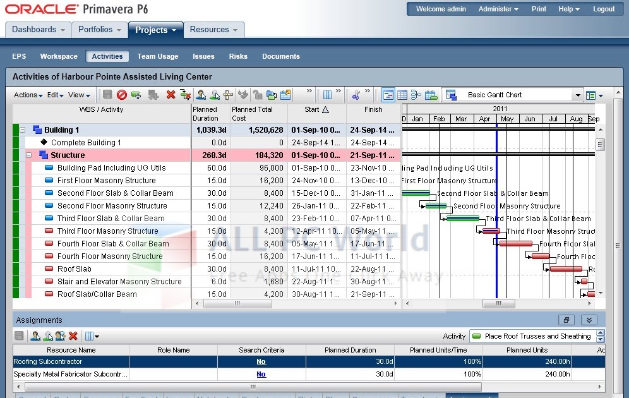Delete the assignment with the red X in the Assignments panel
The image size is (629, 398).
(x=73, y=336)
